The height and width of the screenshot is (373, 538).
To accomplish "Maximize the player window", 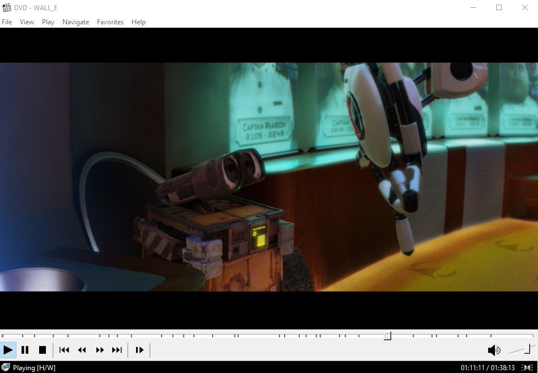I will click(499, 7).
